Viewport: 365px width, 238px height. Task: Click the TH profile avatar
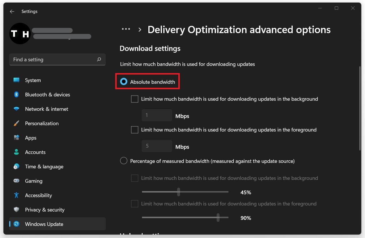tap(20, 34)
